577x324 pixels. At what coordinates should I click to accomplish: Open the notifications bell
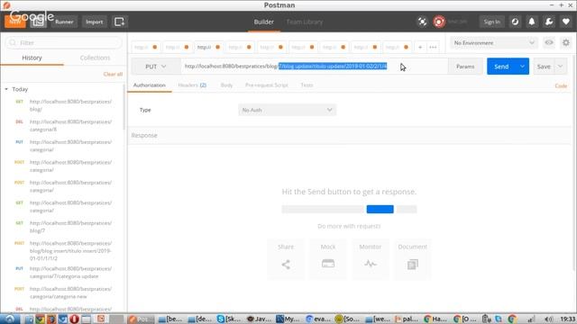click(x=532, y=22)
